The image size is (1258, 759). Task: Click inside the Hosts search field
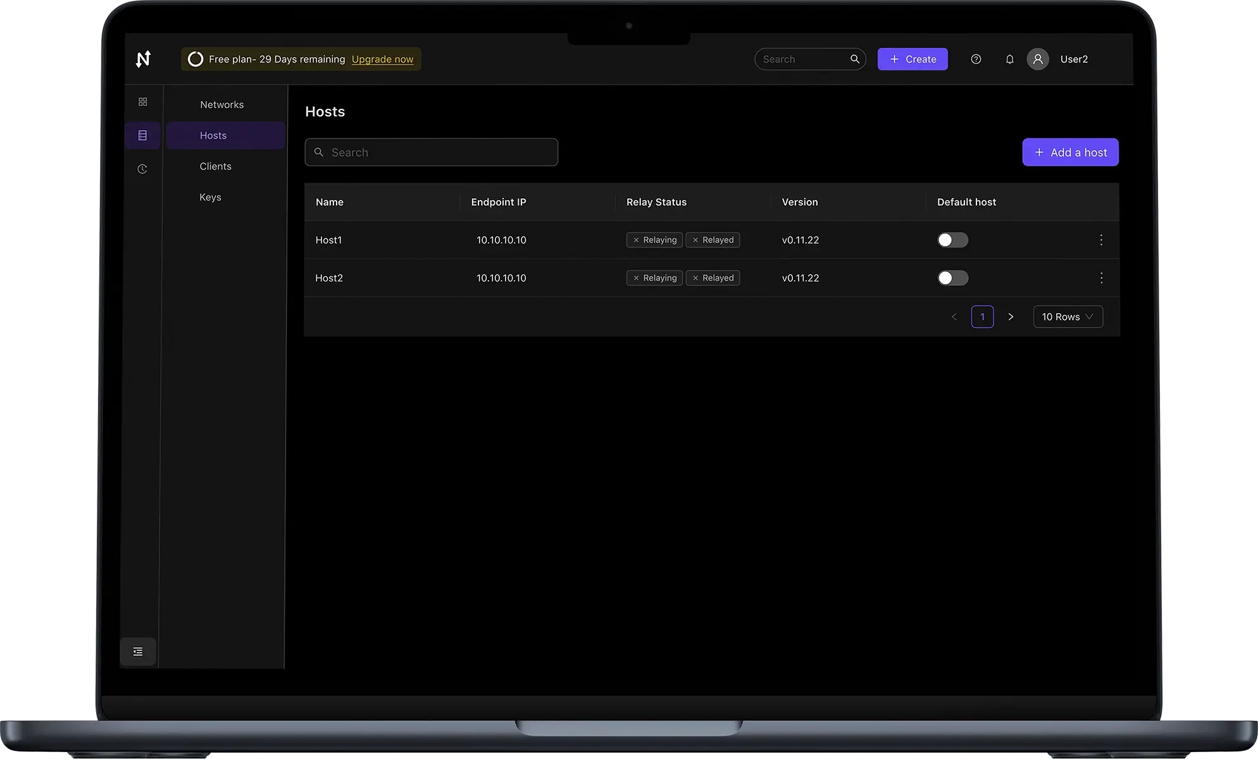coord(431,152)
